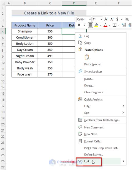Click the New Note icon
Viewport: 132px width, 170px height.
coord(80,134)
